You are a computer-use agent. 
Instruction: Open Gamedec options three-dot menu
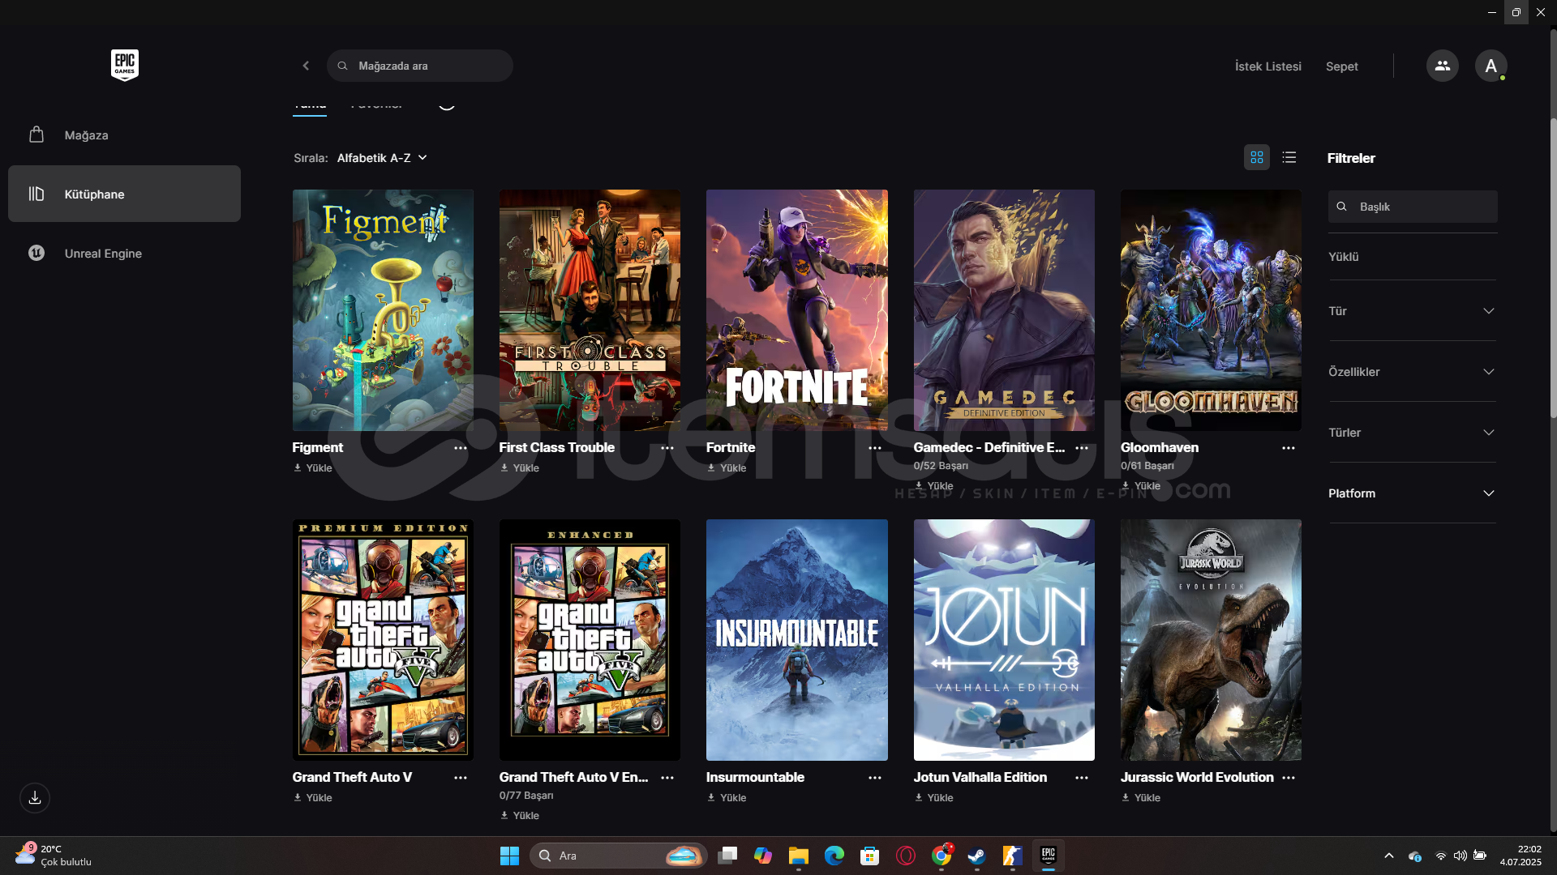pos(1082,448)
